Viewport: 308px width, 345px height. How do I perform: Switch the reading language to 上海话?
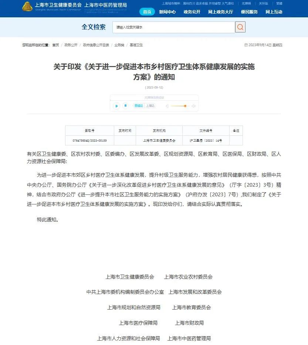(150, 106)
